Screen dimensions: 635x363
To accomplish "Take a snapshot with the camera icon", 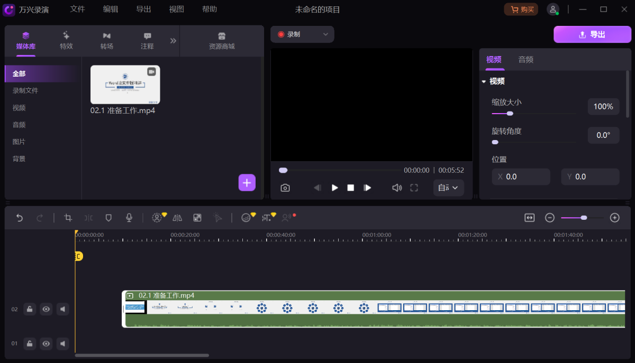I will 285,188.
